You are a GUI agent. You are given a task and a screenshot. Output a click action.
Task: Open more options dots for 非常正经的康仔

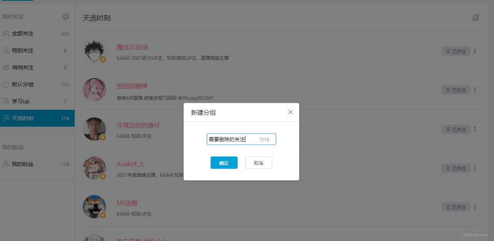[x=475, y=129]
